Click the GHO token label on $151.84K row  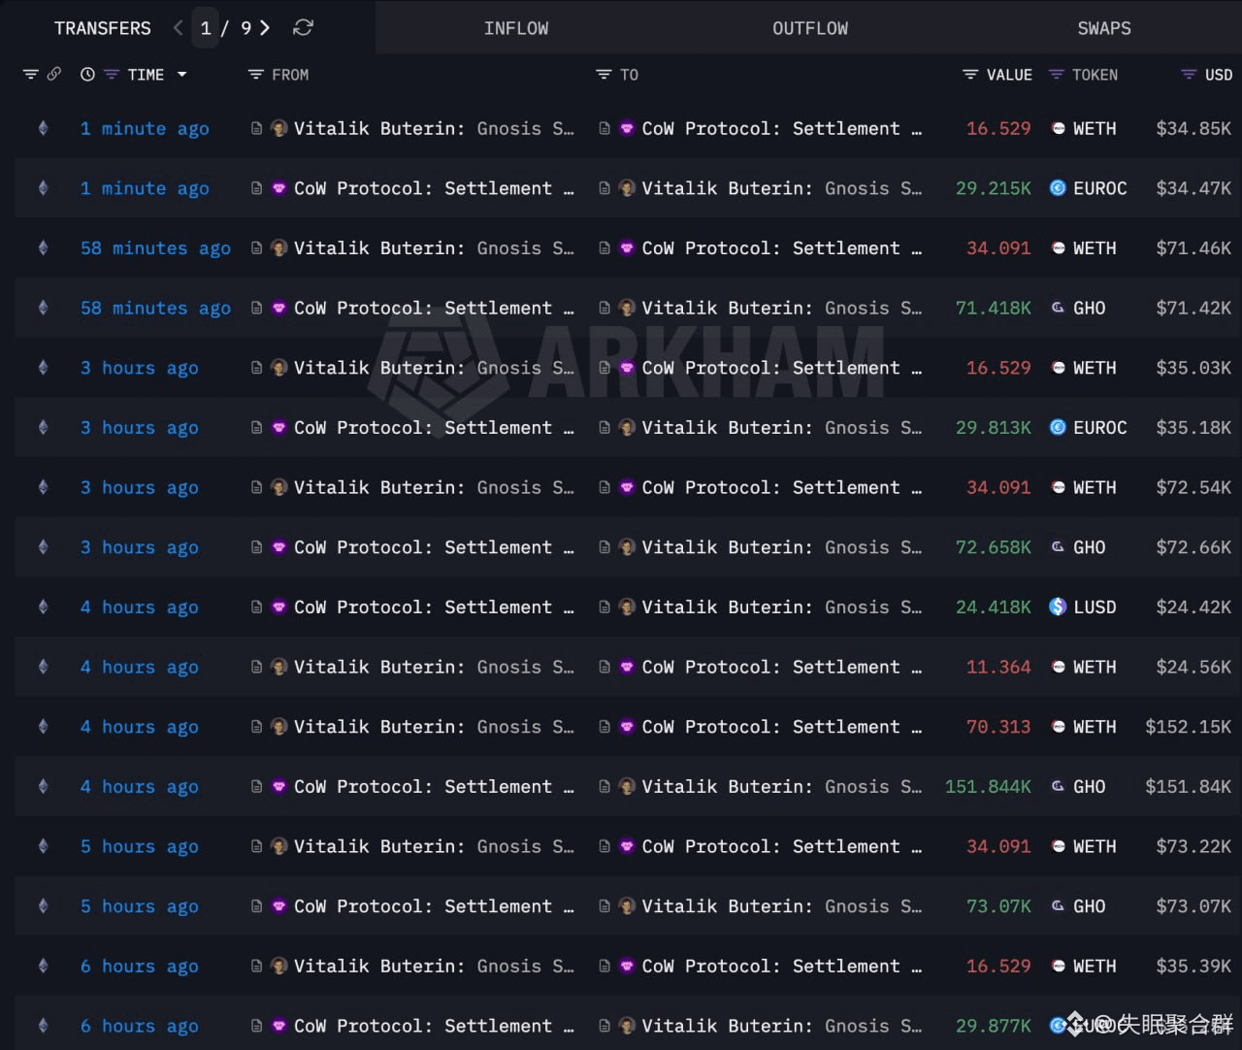point(1090,787)
